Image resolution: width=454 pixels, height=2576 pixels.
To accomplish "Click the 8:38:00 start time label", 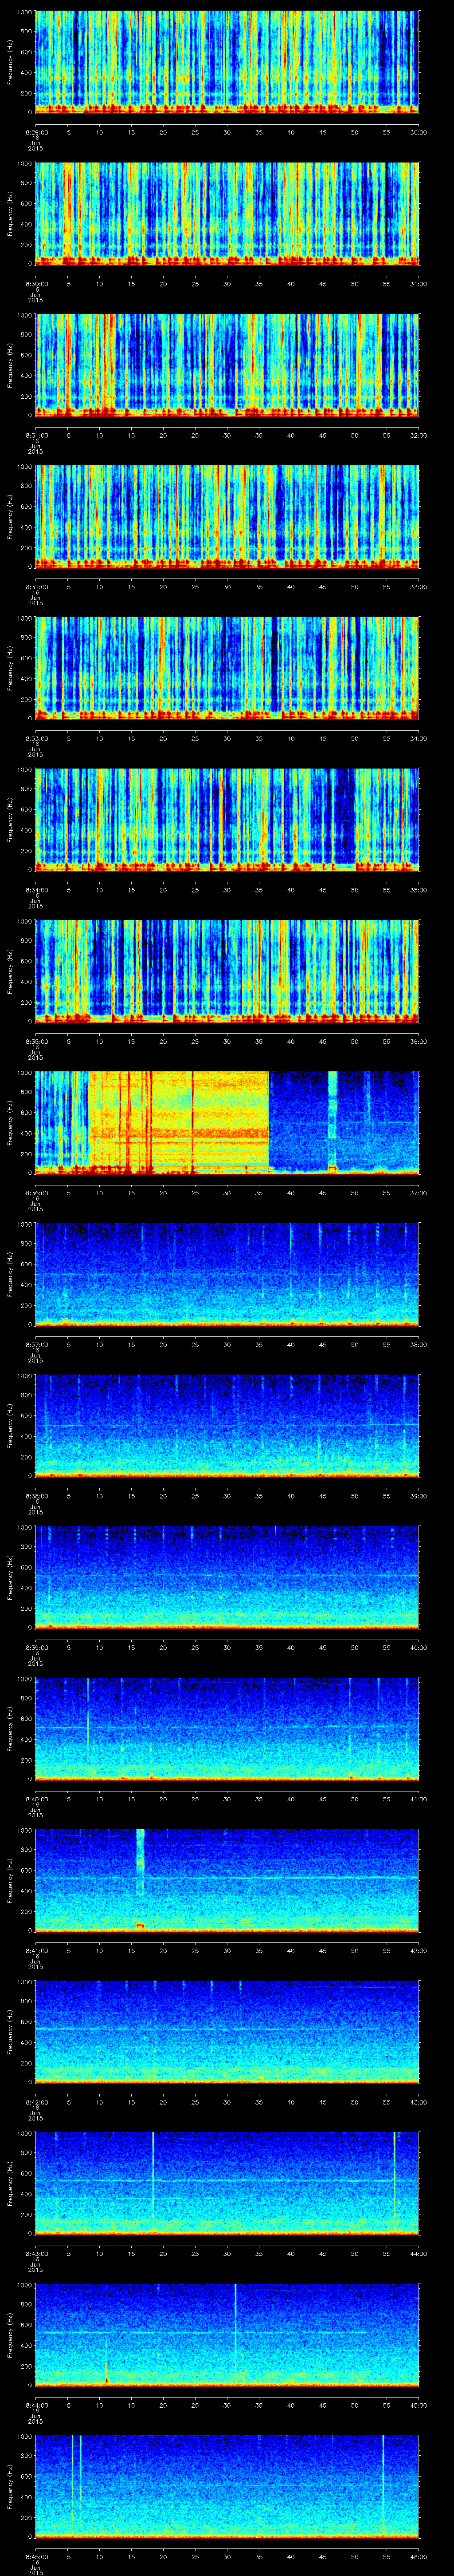I will (36, 1495).
